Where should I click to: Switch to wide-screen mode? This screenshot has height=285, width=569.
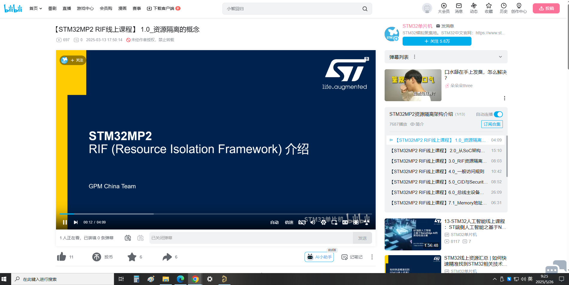click(x=345, y=222)
